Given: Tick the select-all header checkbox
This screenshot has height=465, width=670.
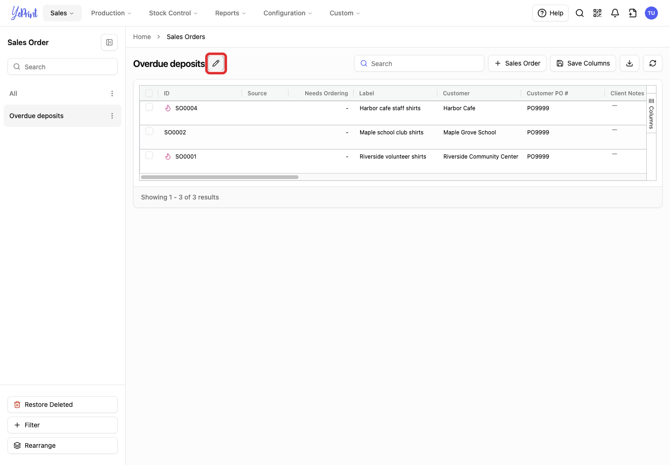Looking at the screenshot, I should (149, 93).
